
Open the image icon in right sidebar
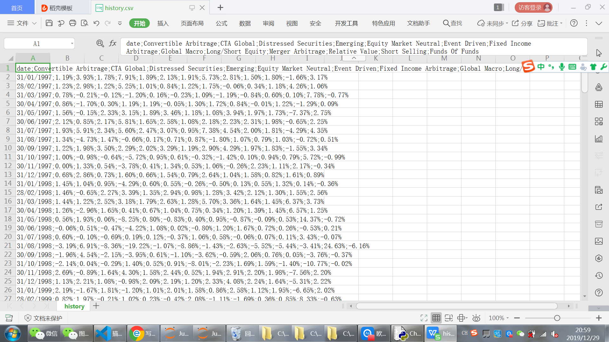coord(599,241)
